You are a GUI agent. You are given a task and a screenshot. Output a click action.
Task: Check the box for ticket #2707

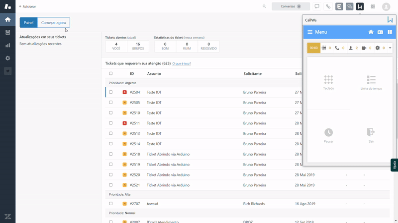point(110,203)
